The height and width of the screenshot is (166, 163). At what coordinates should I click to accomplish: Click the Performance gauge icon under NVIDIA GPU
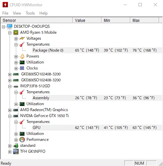coord(22,140)
